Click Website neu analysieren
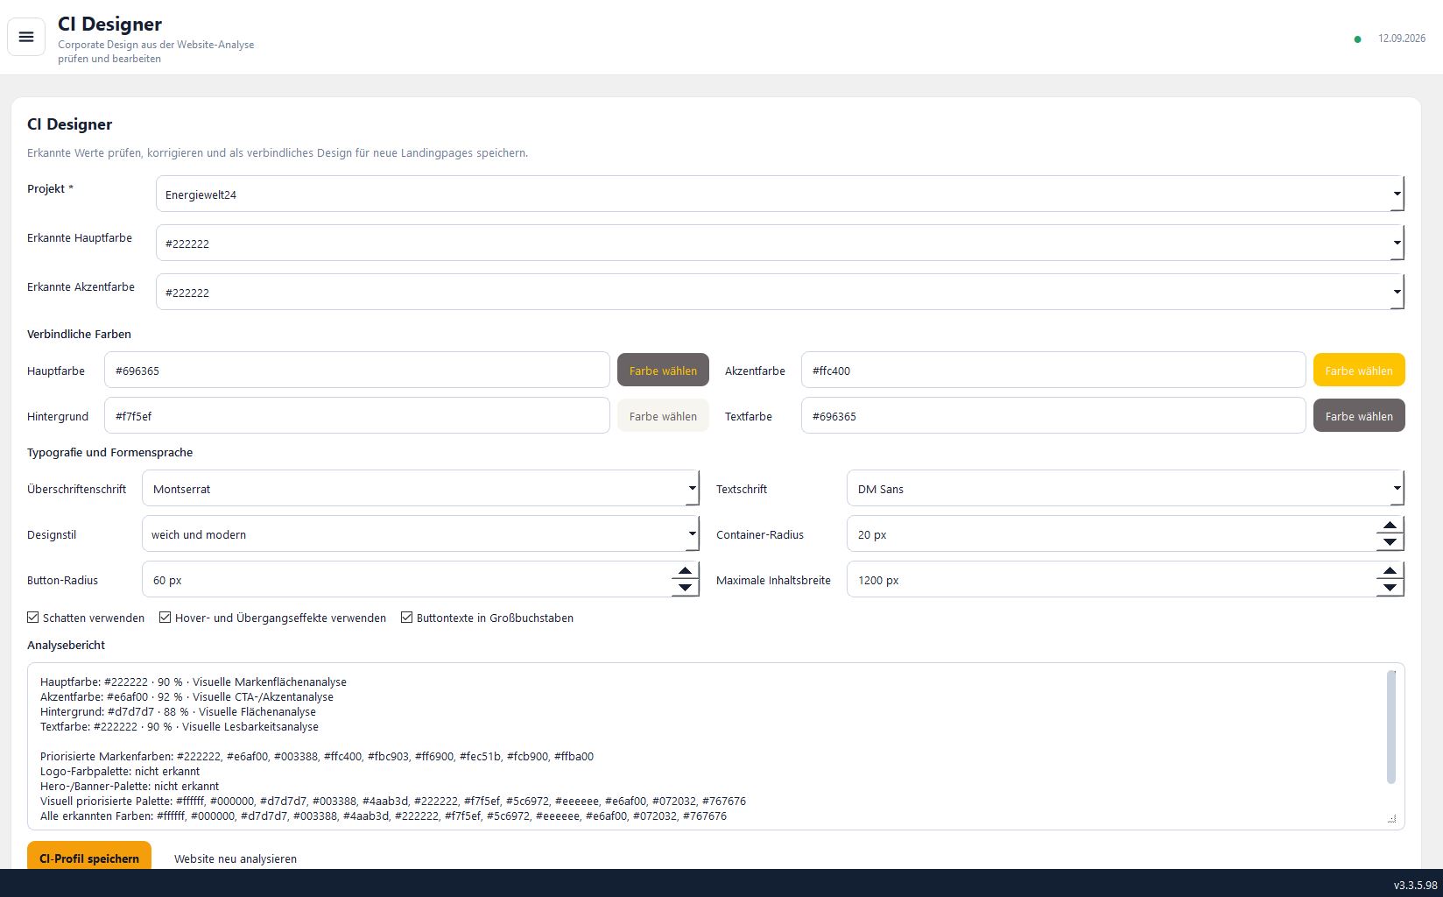Image resolution: width=1443 pixels, height=897 pixels. coord(236,858)
